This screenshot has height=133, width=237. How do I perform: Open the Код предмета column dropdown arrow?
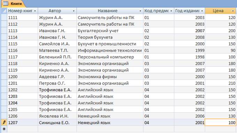171,11
